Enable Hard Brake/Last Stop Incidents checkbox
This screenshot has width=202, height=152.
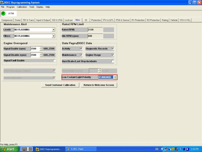113,61
